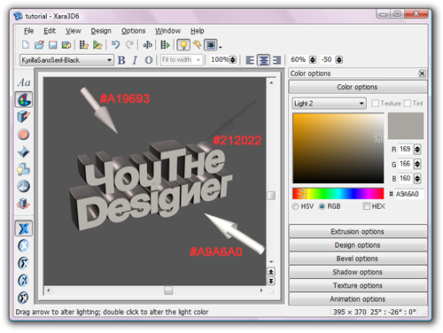
Task: Open the View menu
Action: click(73, 31)
